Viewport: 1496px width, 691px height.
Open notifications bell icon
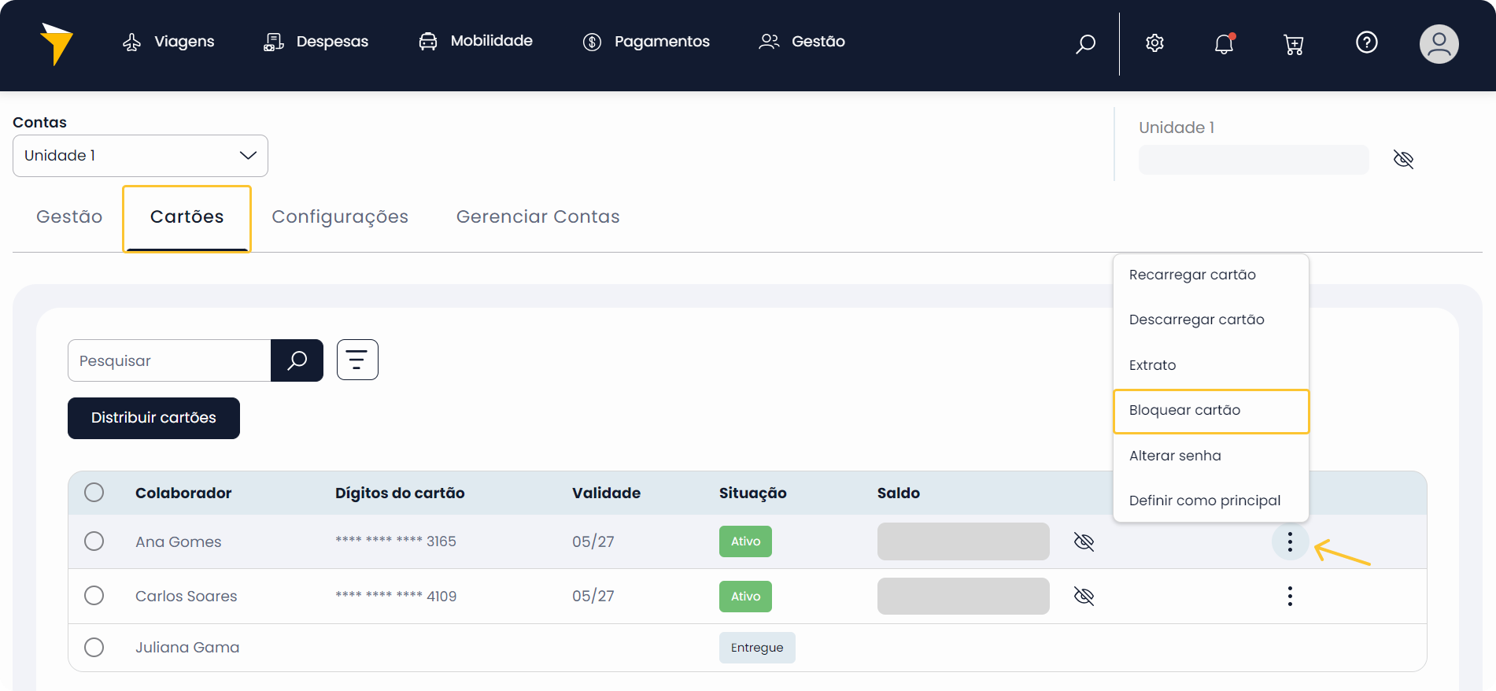tap(1224, 43)
